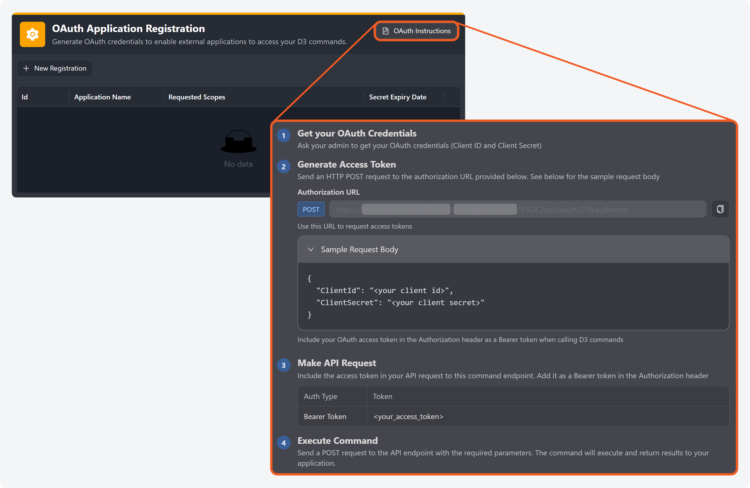Click the empty No data inbox icon

coord(238,142)
